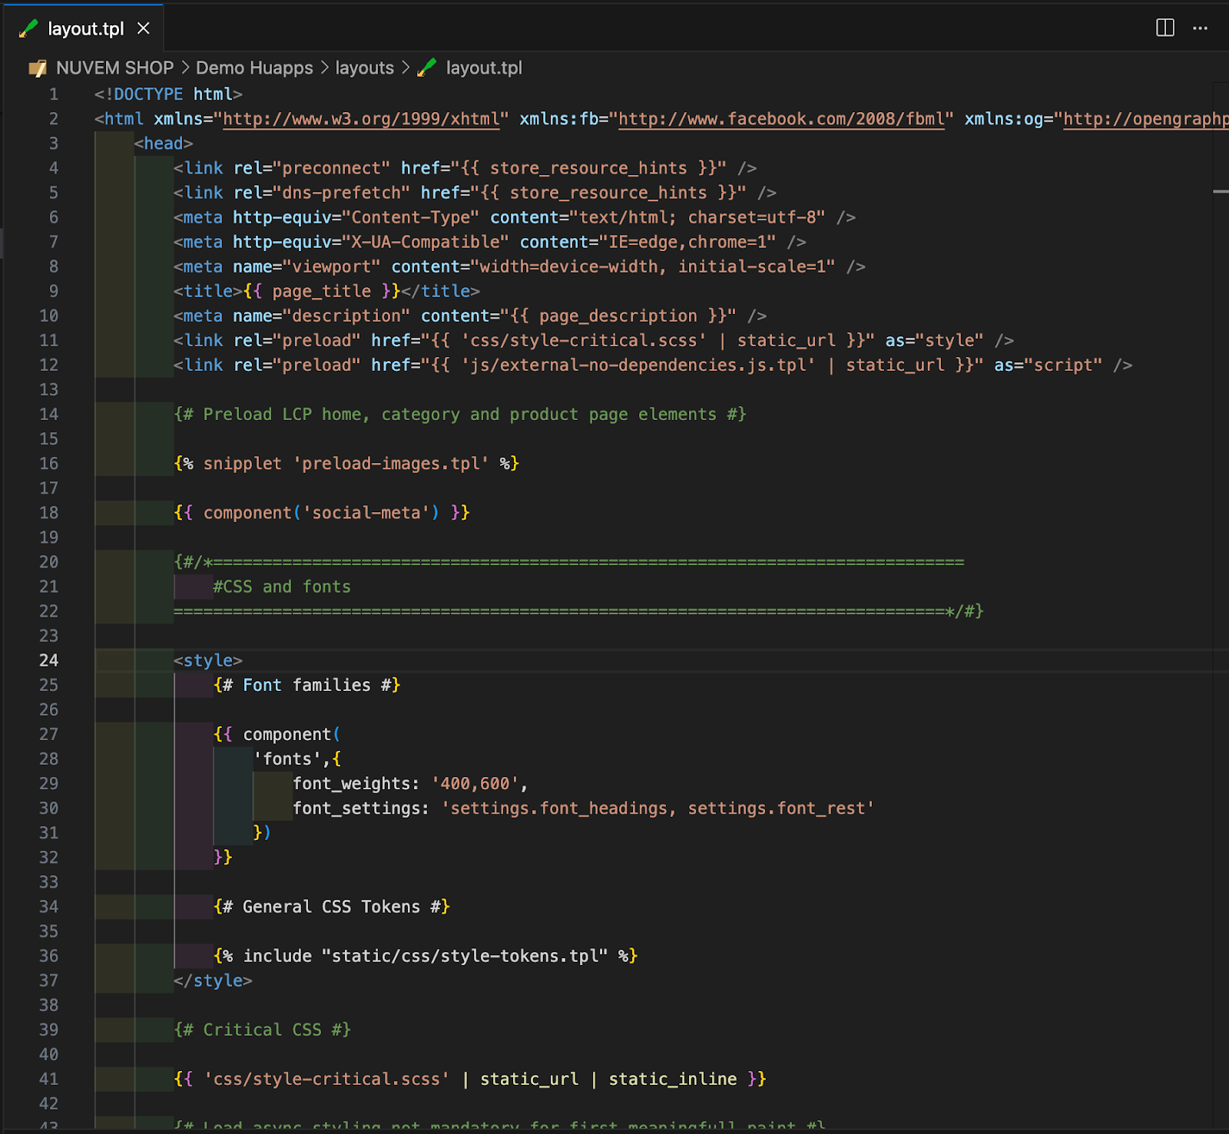Expand the Demo Huapps breadcrumb segment
Image resolution: width=1229 pixels, height=1134 pixels.
[254, 68]
